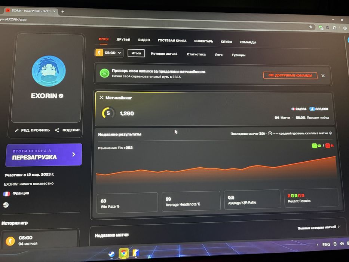
Task: Show hidden tray icons arrow
Action: tap(318, 245)
